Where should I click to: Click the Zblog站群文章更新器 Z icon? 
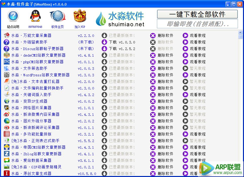[7, 154]
